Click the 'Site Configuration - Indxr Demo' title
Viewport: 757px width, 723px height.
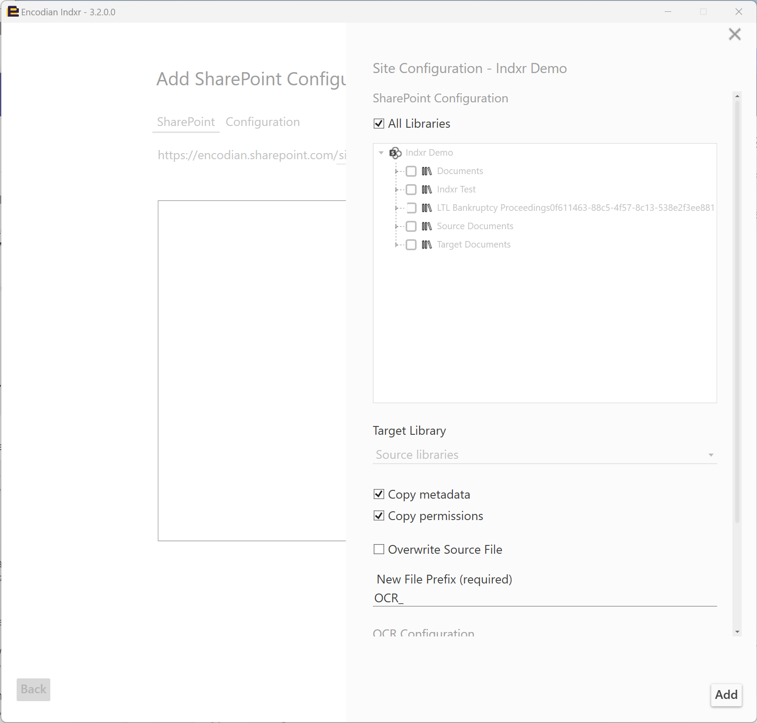[470, 69]
